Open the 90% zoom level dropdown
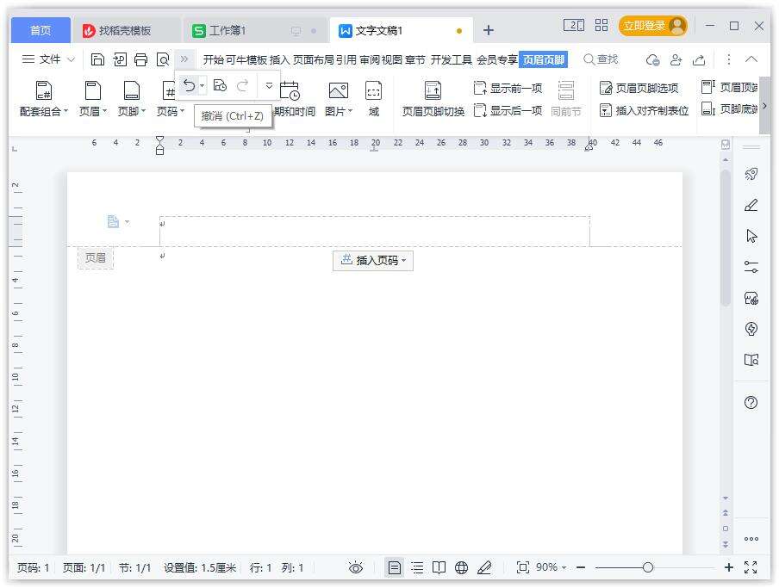This screenshot has height=588, width=779. coord(551,567)
